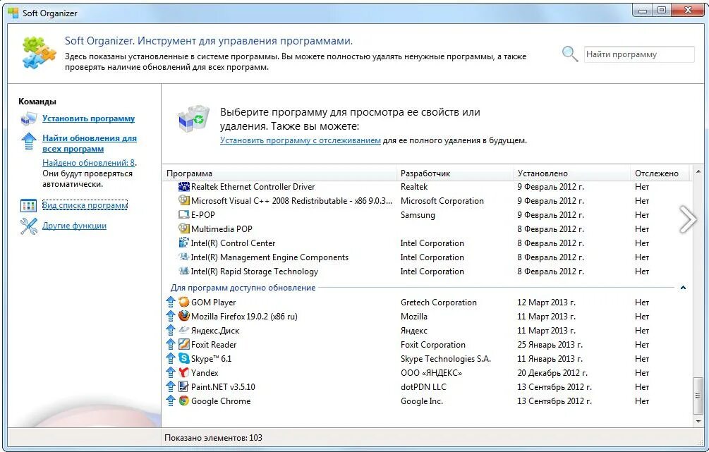Click the Google Inc. developer cell
The image size is (709, 452).
coord(422,401)
